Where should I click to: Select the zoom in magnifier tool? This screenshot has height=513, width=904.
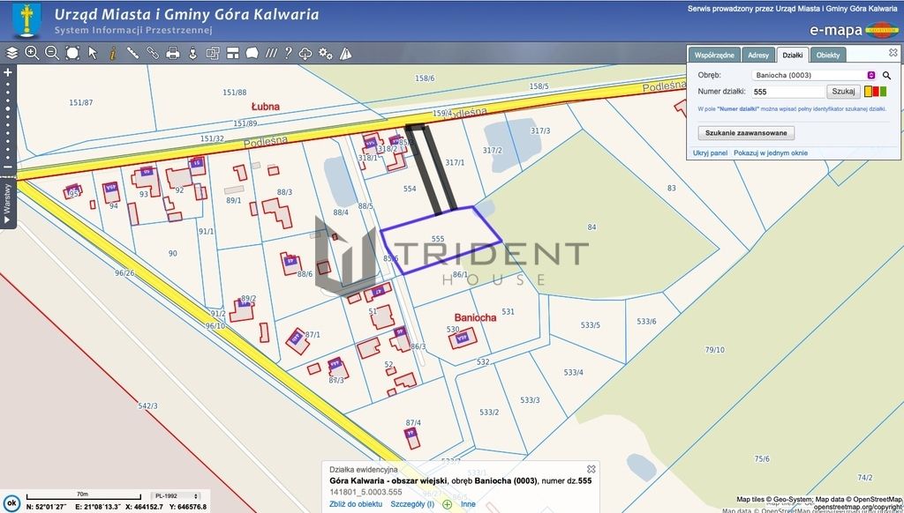pyautogui.click(x=32, y=54)
